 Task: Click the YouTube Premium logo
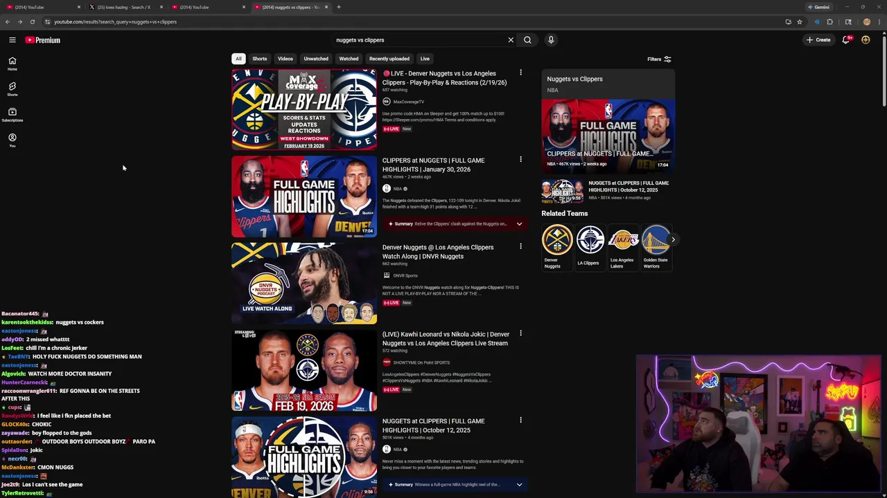pos(43,40)
